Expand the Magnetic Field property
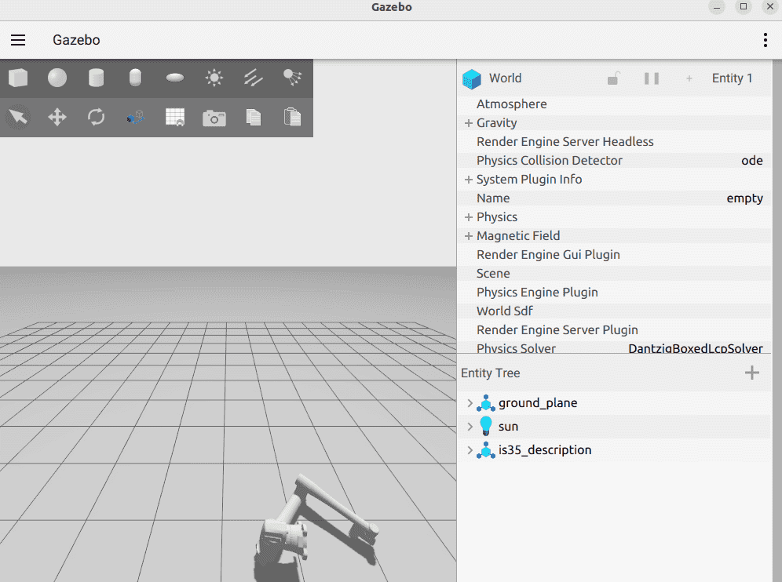782x582 pixels. pyautogui.click(x=468, y=236)
